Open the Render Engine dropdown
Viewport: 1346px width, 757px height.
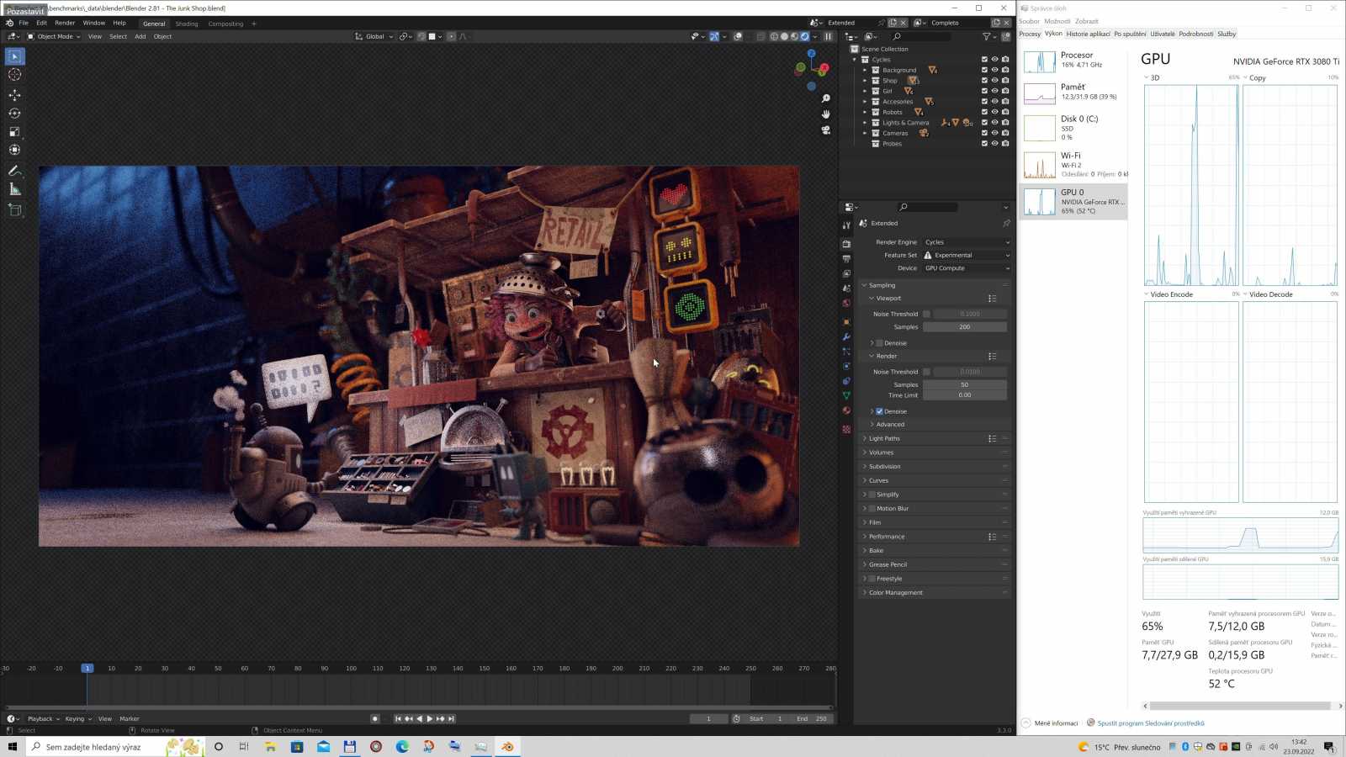tap(967, 242)
